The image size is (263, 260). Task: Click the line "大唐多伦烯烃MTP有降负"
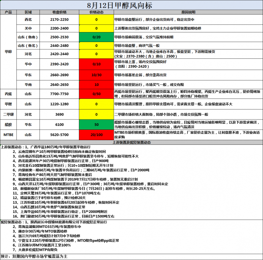[x=38, y=250]
